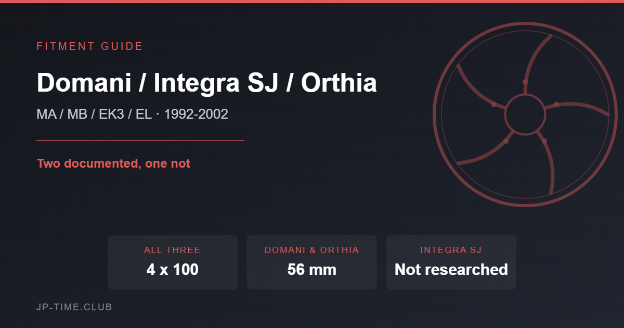
Task: Select the 'DOMANI & ORTHIA' 56 mm card
Action: pos(312,262)
